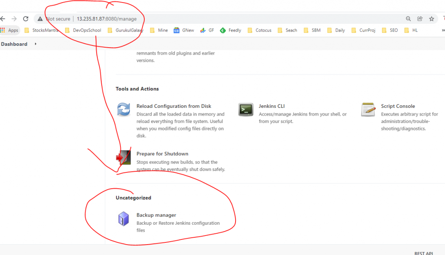Click the Reload Configuration from Disk icon
This screenshot has height=255, width=445.
coord(124,110)
